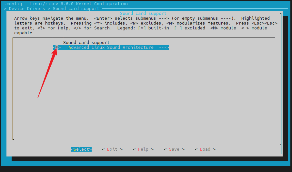The height and width of the screenshot is (172, 292).
Task: Click the < Save > button
Action: click(x=174, y=149)
